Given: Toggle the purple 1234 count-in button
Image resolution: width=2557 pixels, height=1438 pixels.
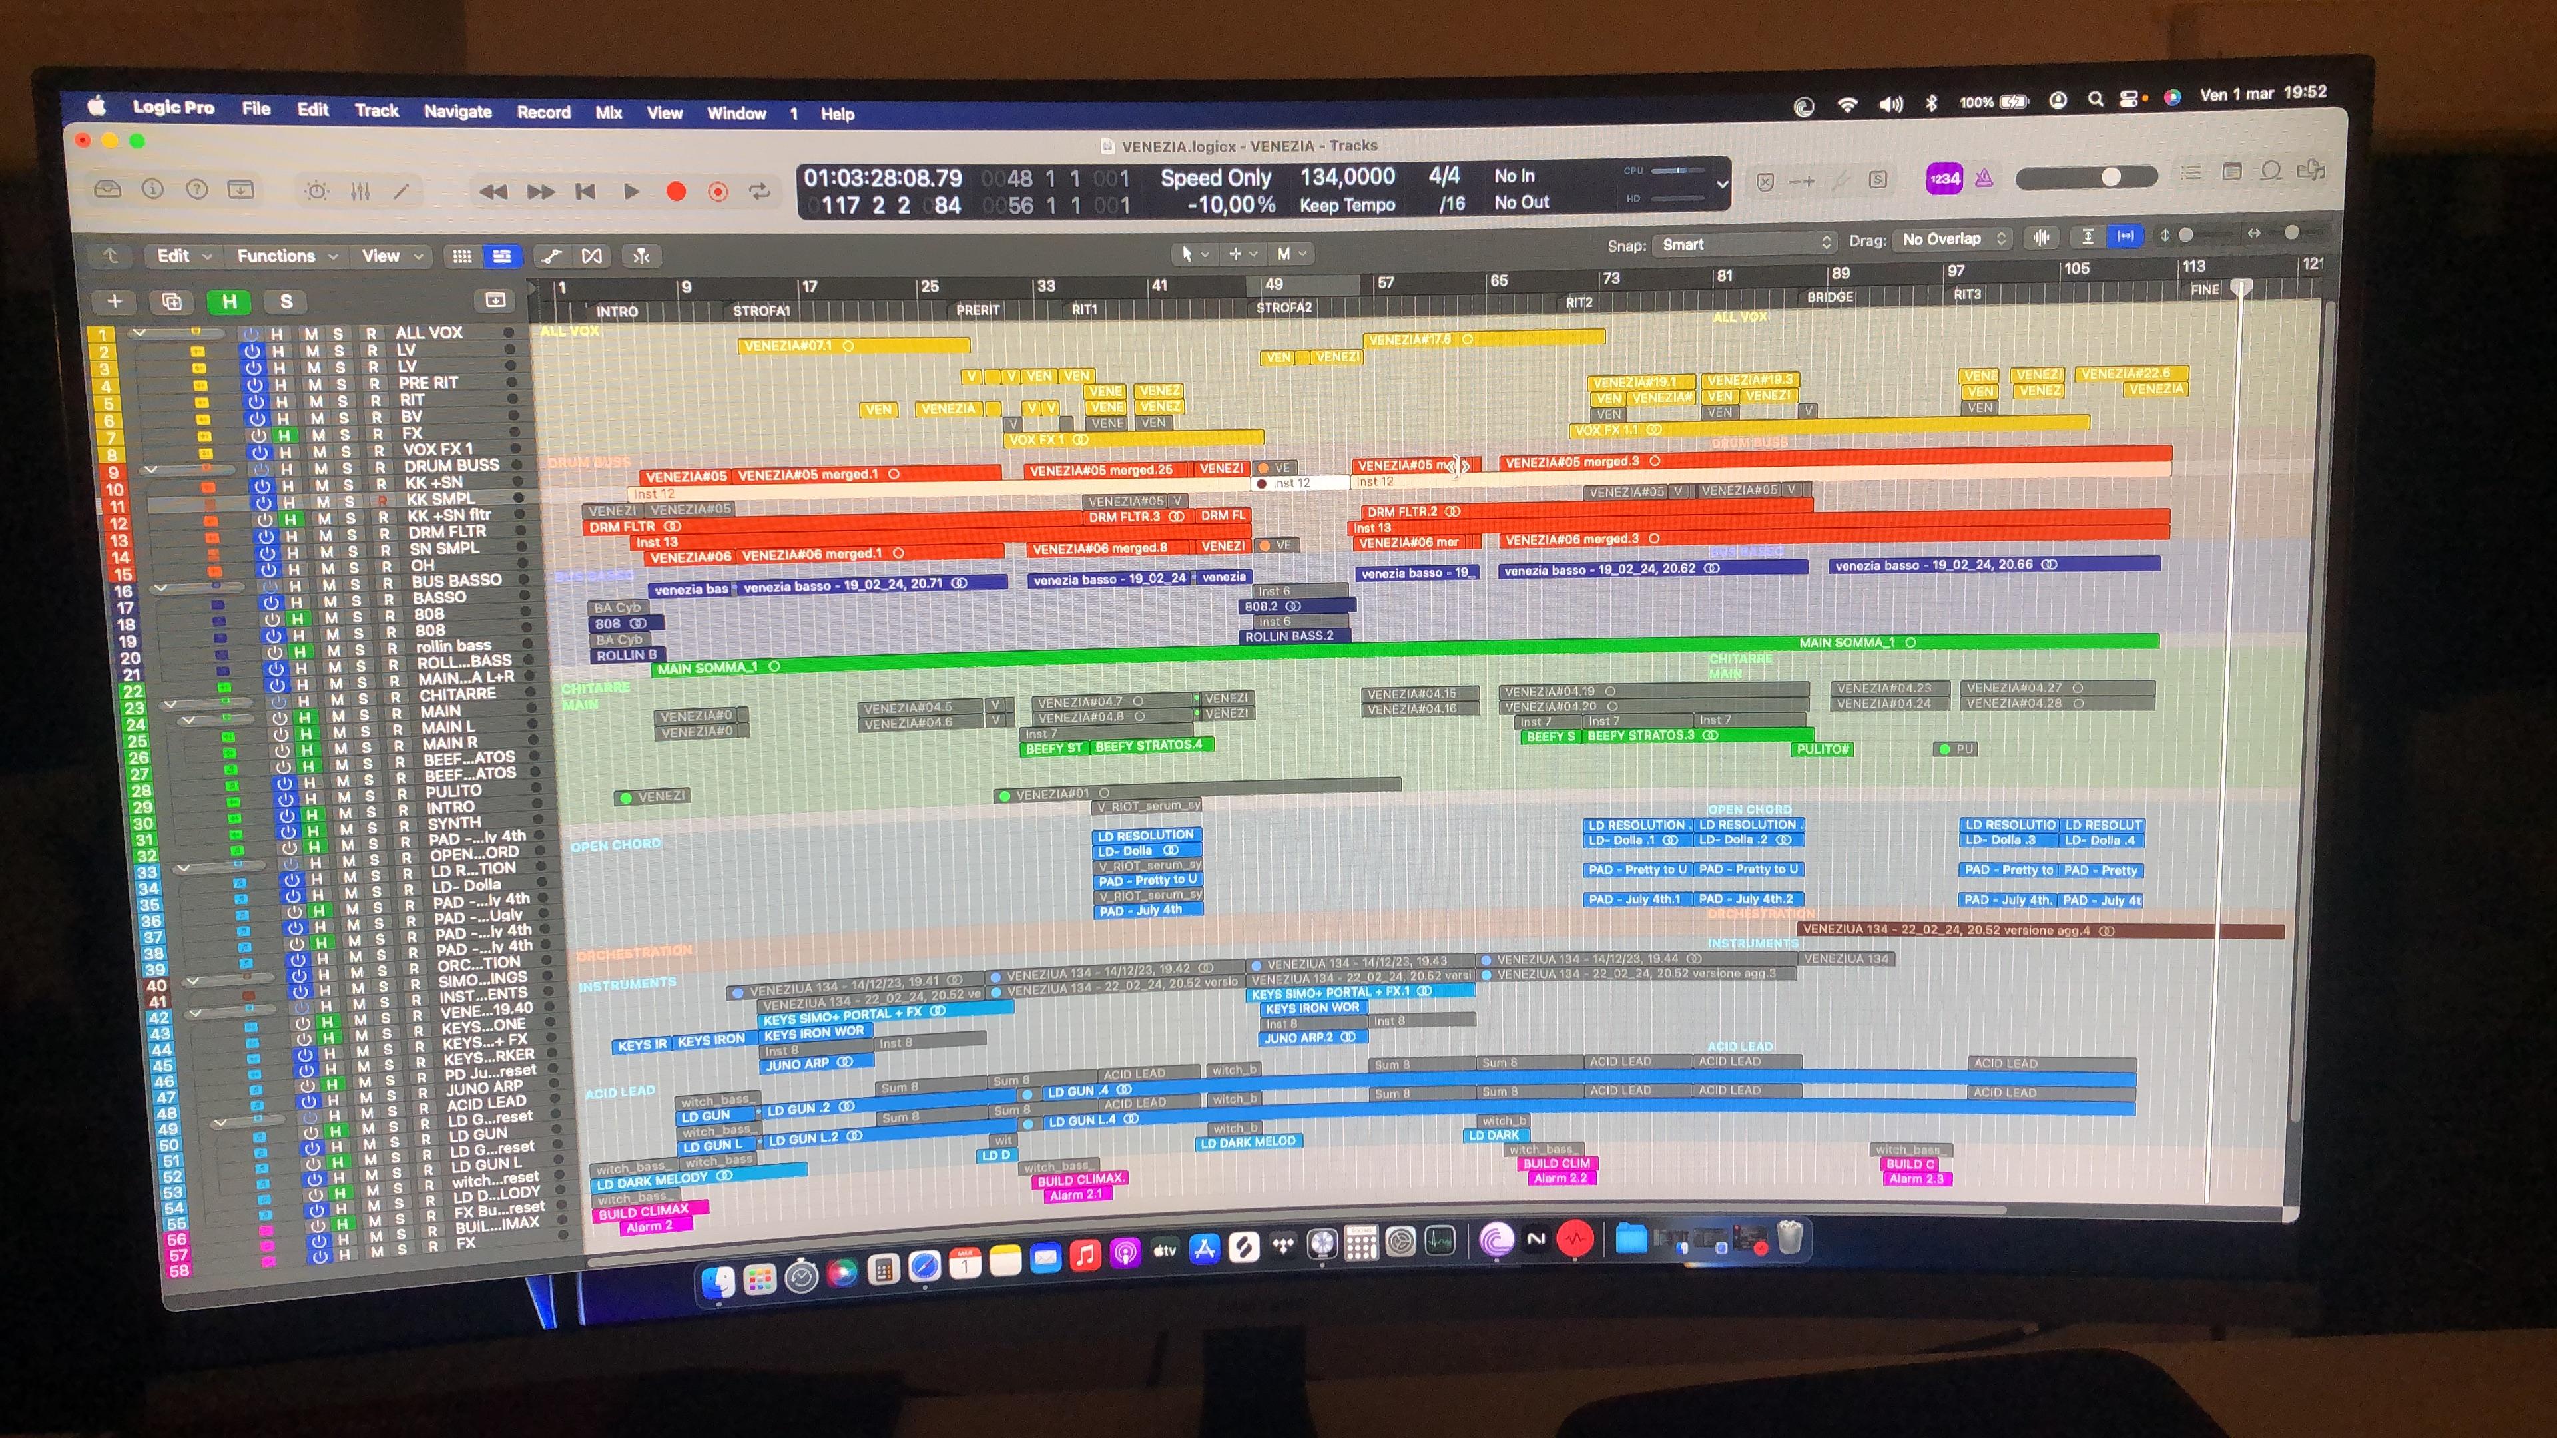Looking at the screenshot, I should point(1944,180).
